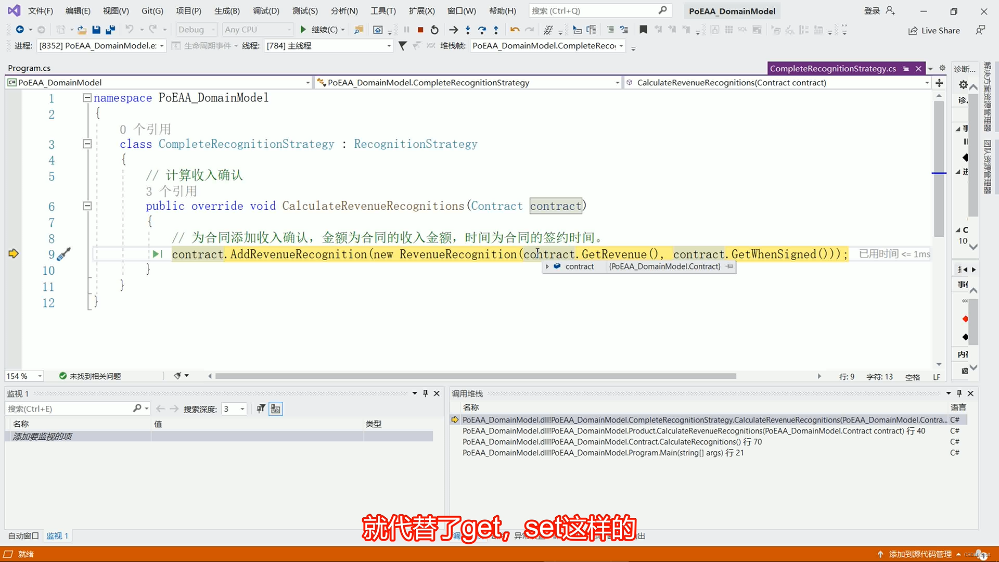999x562 pixels.
Task: Open the 154 % zoom dropdown
Action: (24, 376)
